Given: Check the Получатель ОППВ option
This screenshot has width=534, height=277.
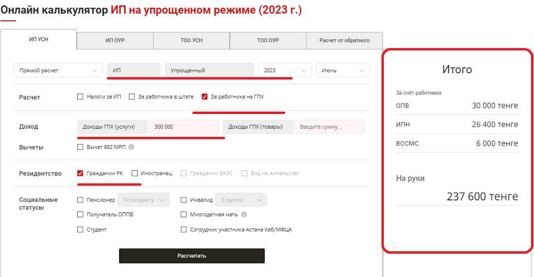Looking at the screenshot, I should [x=81, y=215].
